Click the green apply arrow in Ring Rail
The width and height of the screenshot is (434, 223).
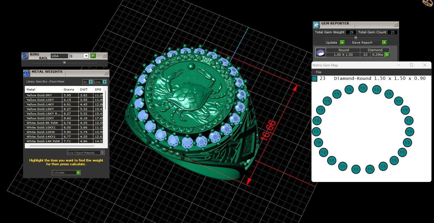(x=93, y=56)
